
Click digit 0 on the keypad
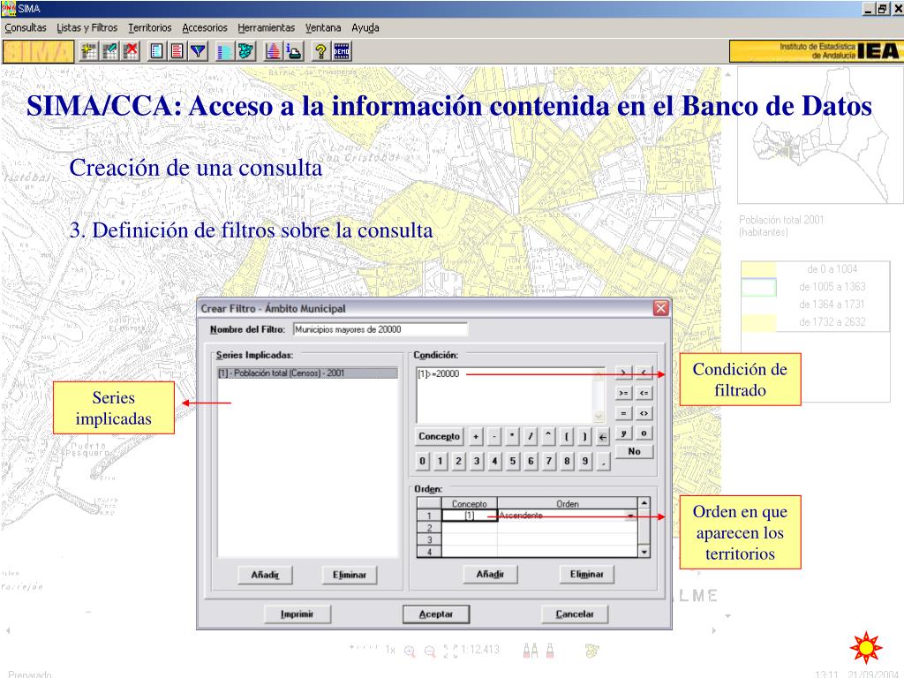tap(423, 461)
